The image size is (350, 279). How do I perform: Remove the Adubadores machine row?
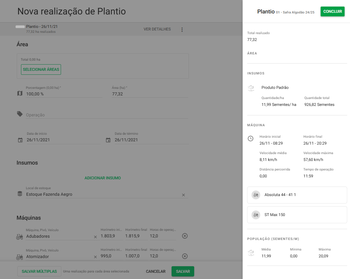pos(185,236)
